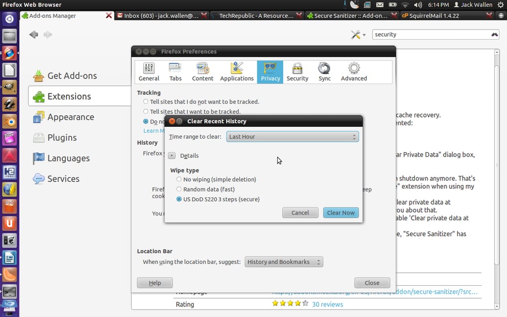Launch Blender from the dock
Viewport: 507px width, 317px height.
coord(9,121)
